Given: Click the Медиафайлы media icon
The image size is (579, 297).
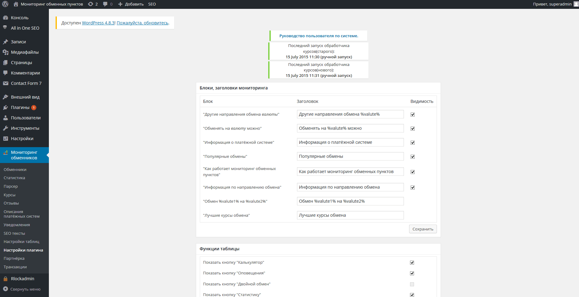Looking at the screenshot, I should (x=5, y=52).
